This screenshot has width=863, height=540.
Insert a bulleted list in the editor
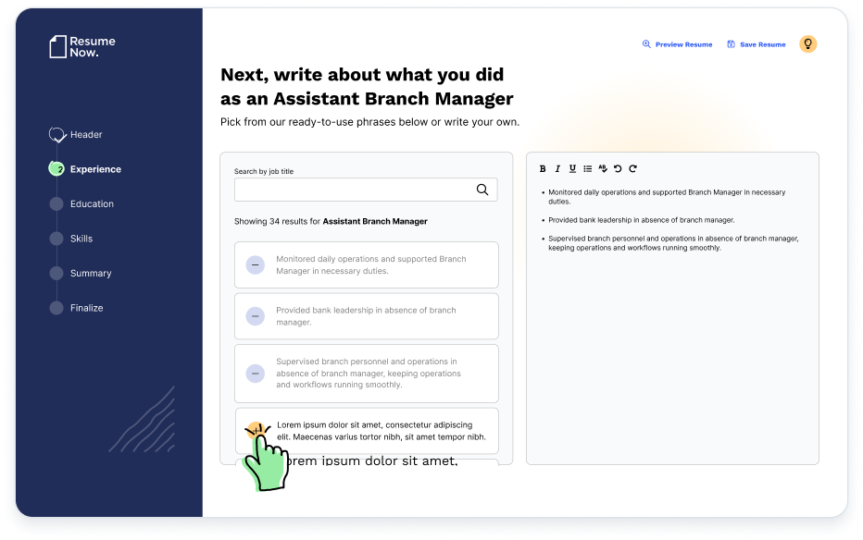click(587, 168)
